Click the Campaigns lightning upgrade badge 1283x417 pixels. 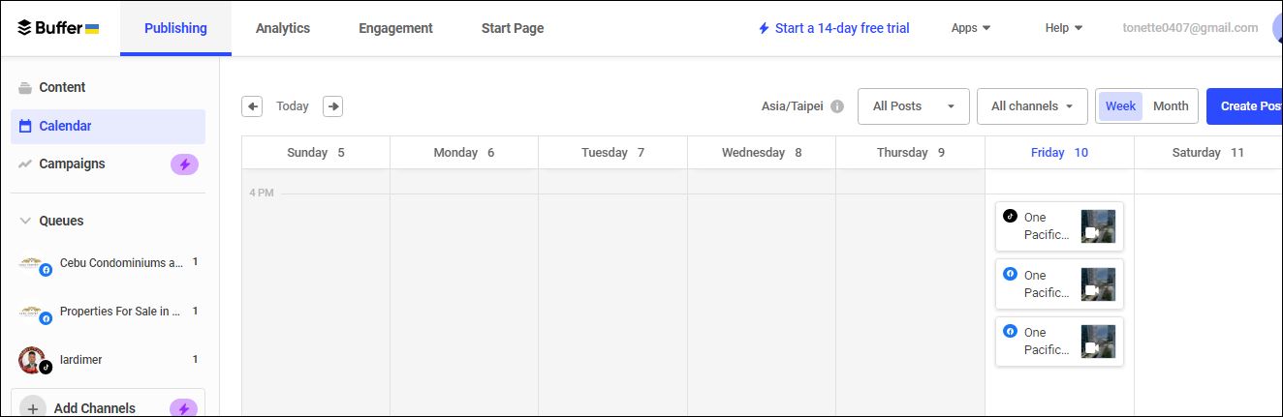[185, 164]
